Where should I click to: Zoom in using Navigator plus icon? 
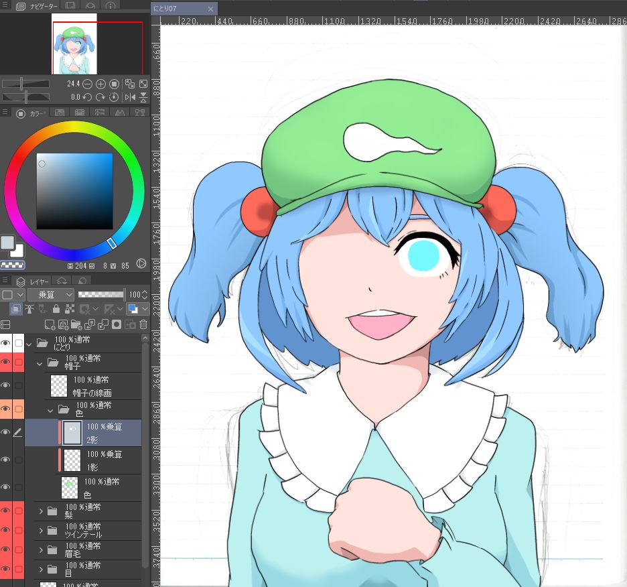(100, 84)
